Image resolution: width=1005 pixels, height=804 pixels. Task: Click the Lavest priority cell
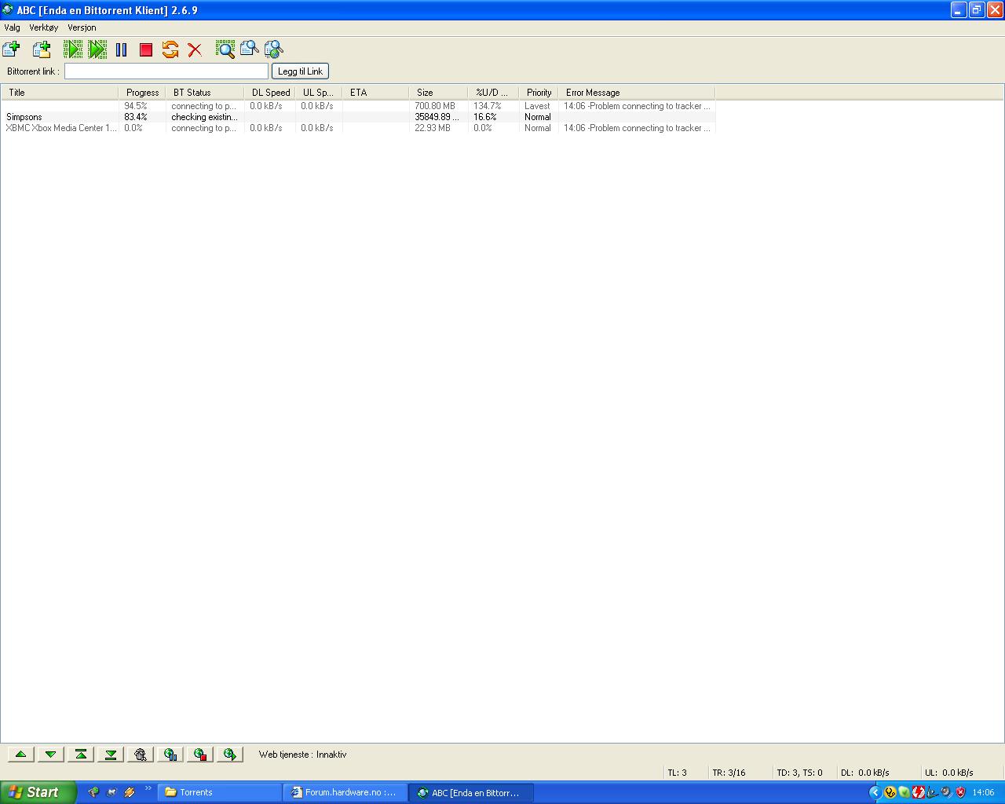538,106
